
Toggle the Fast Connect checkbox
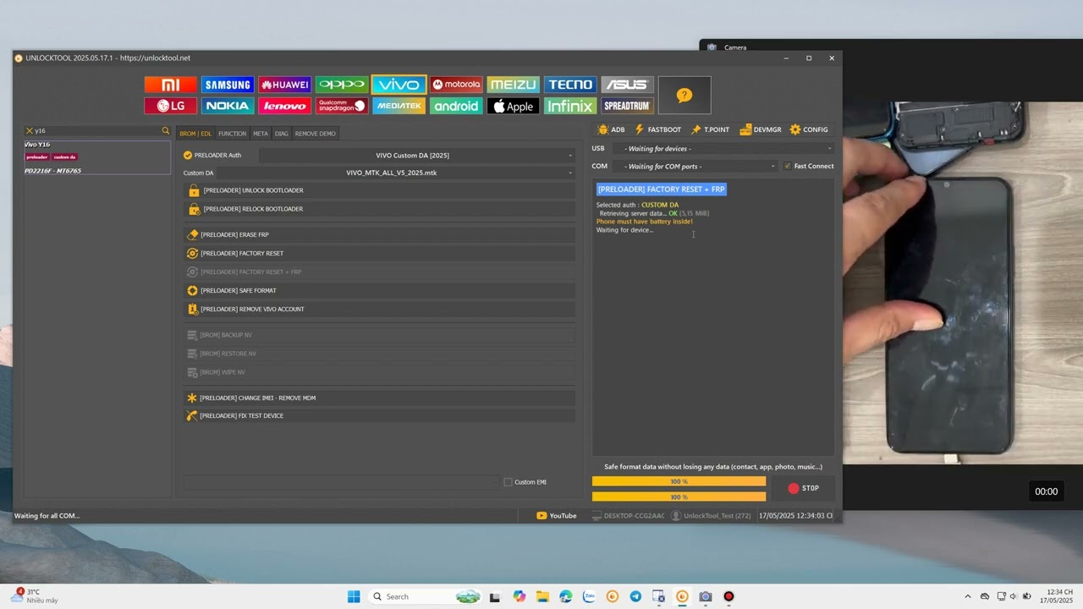tap(788, 166)
